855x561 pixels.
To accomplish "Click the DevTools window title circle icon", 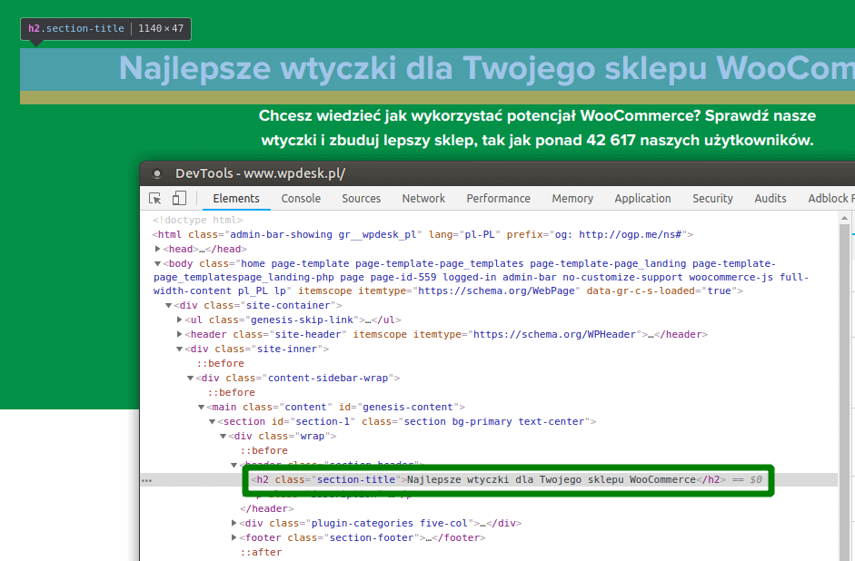I will coord(157,173).
